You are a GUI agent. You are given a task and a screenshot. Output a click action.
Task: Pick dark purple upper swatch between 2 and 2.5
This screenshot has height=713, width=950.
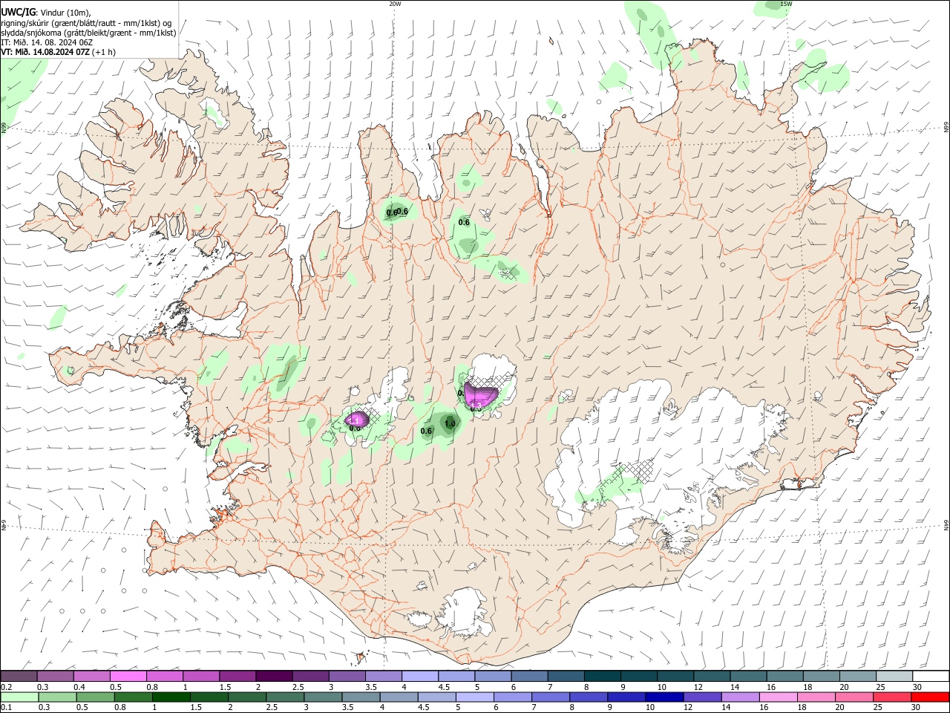[x=274, y=676]
